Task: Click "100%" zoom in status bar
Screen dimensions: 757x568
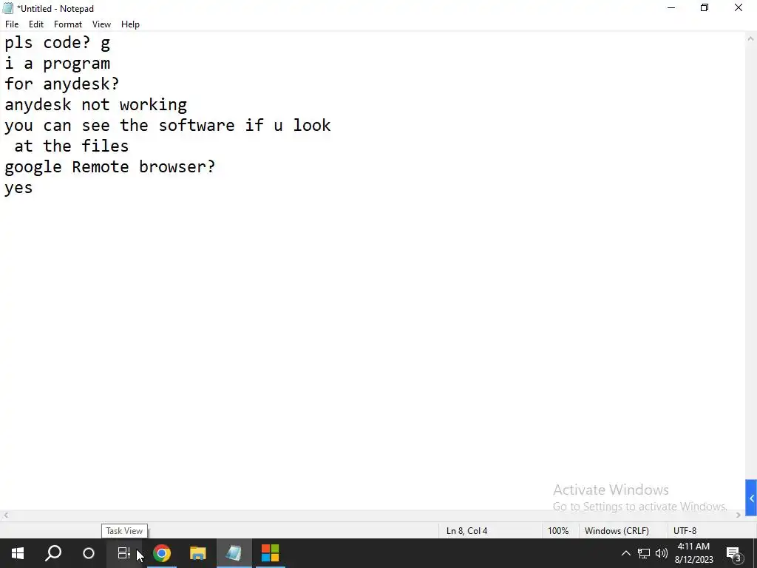Action: [x=558, y=531]
